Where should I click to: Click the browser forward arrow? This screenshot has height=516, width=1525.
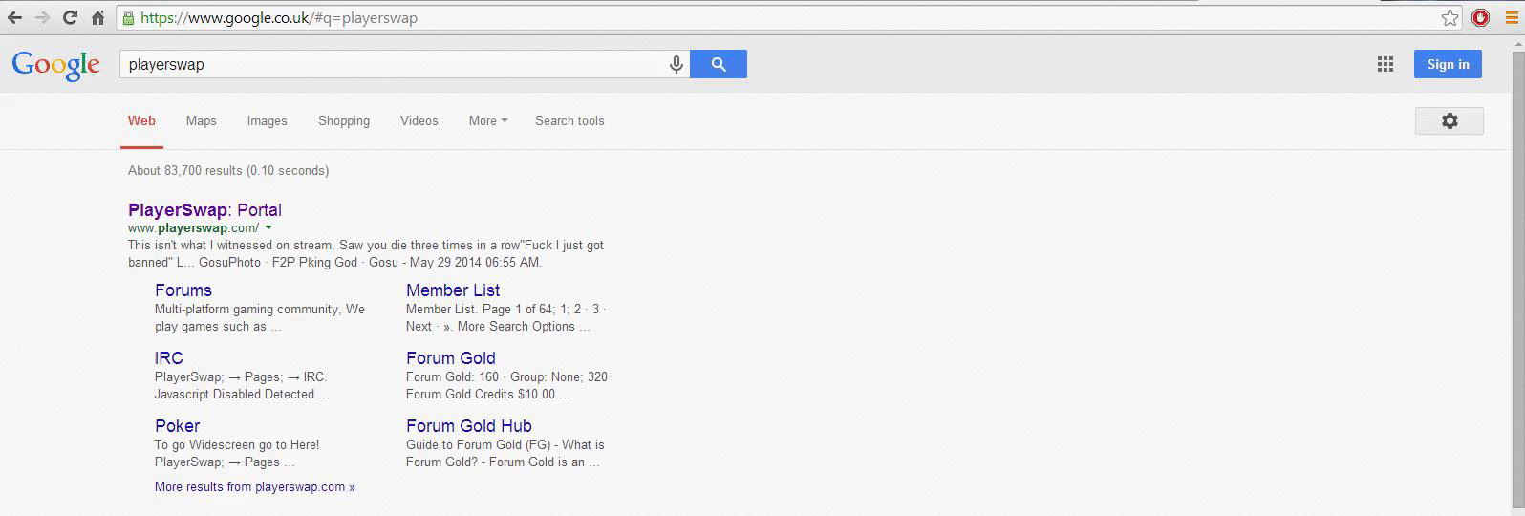(42, 17)
